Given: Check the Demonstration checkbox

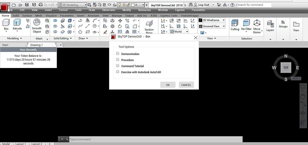Looking at the screenshot, I should [x=118, y=54].
